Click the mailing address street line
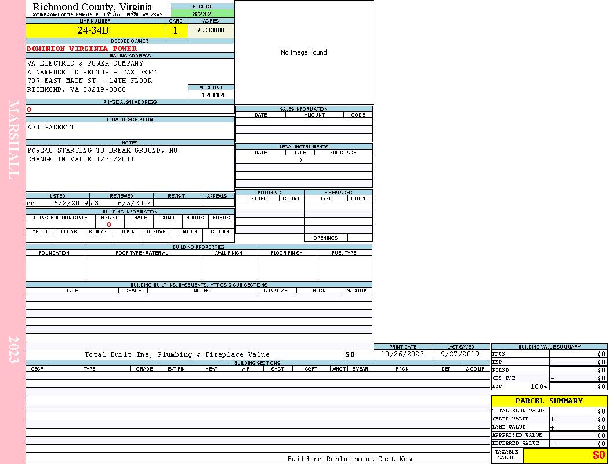Screen dimensions: 609x464 pyautogui.click(x=89, y=81)
